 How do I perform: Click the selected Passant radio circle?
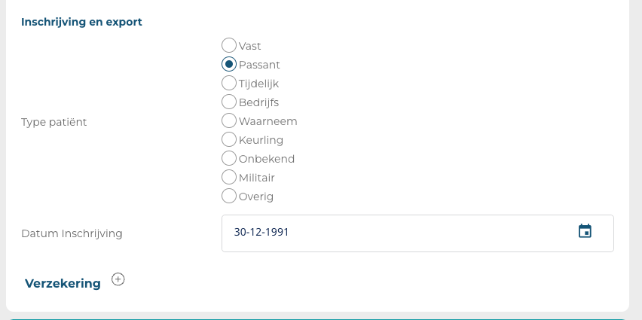coord(229,65)
